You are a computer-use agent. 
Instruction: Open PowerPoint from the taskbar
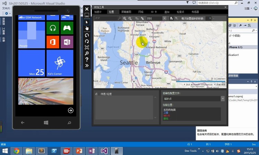(x=79, y=151)
